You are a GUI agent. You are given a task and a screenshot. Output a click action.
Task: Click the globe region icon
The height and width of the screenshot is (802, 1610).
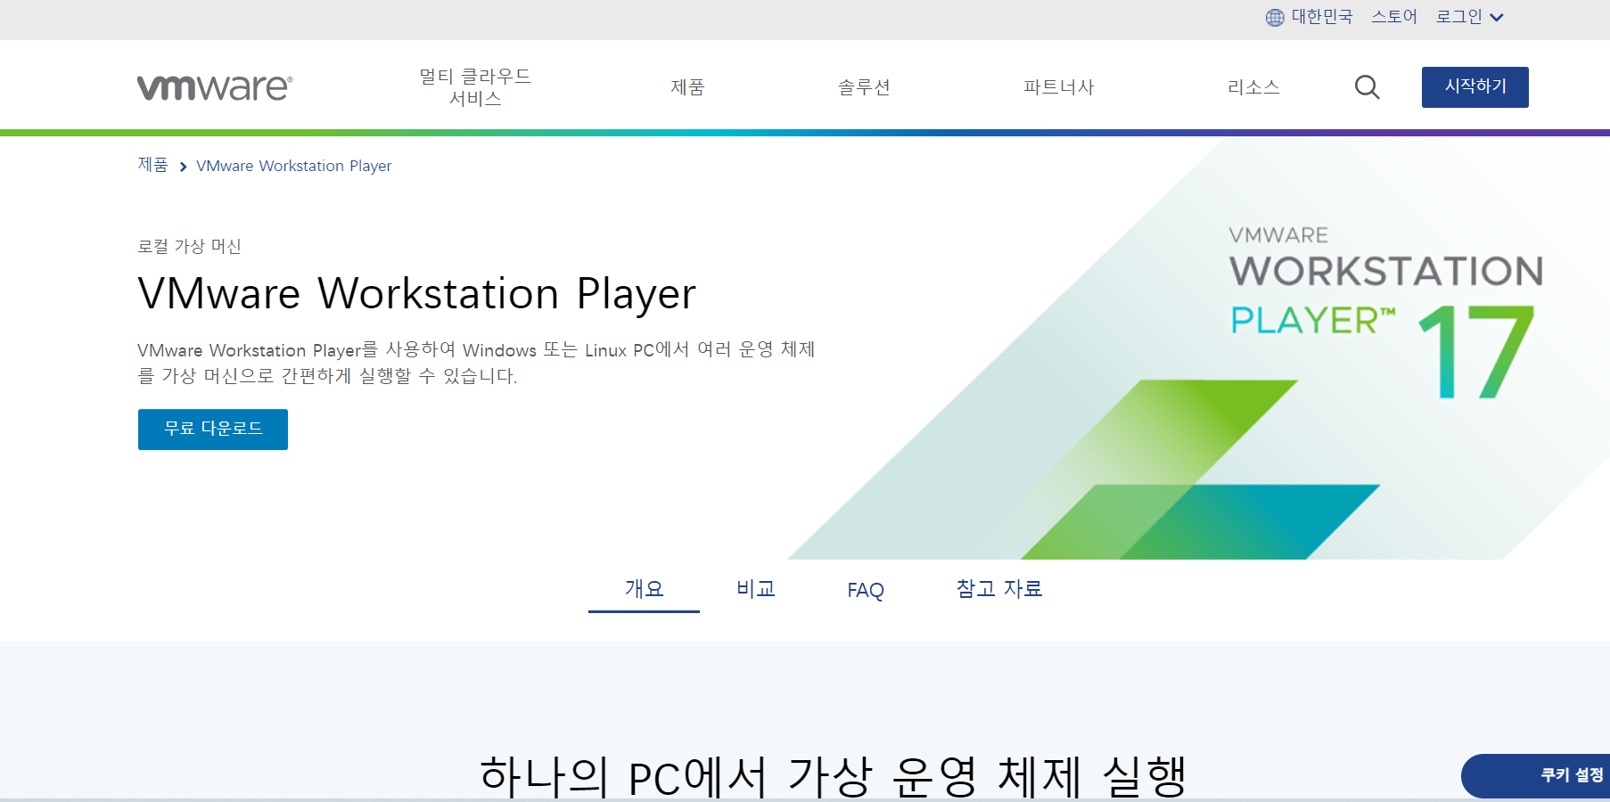point(1275,17)
